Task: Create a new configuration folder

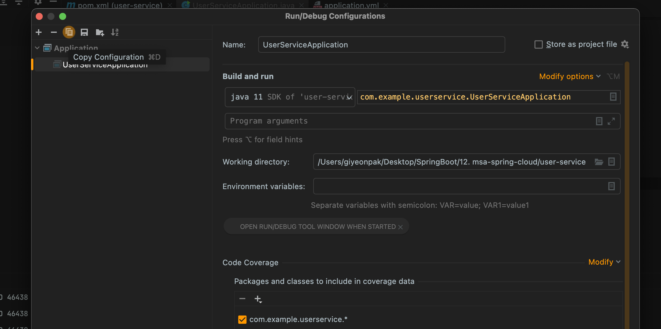Action: click(x=100, y=32)
